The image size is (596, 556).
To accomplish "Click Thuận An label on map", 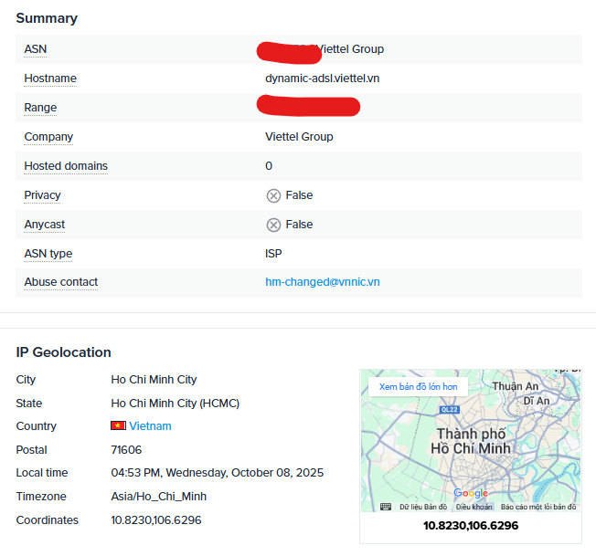I will (x=516, y=386).
